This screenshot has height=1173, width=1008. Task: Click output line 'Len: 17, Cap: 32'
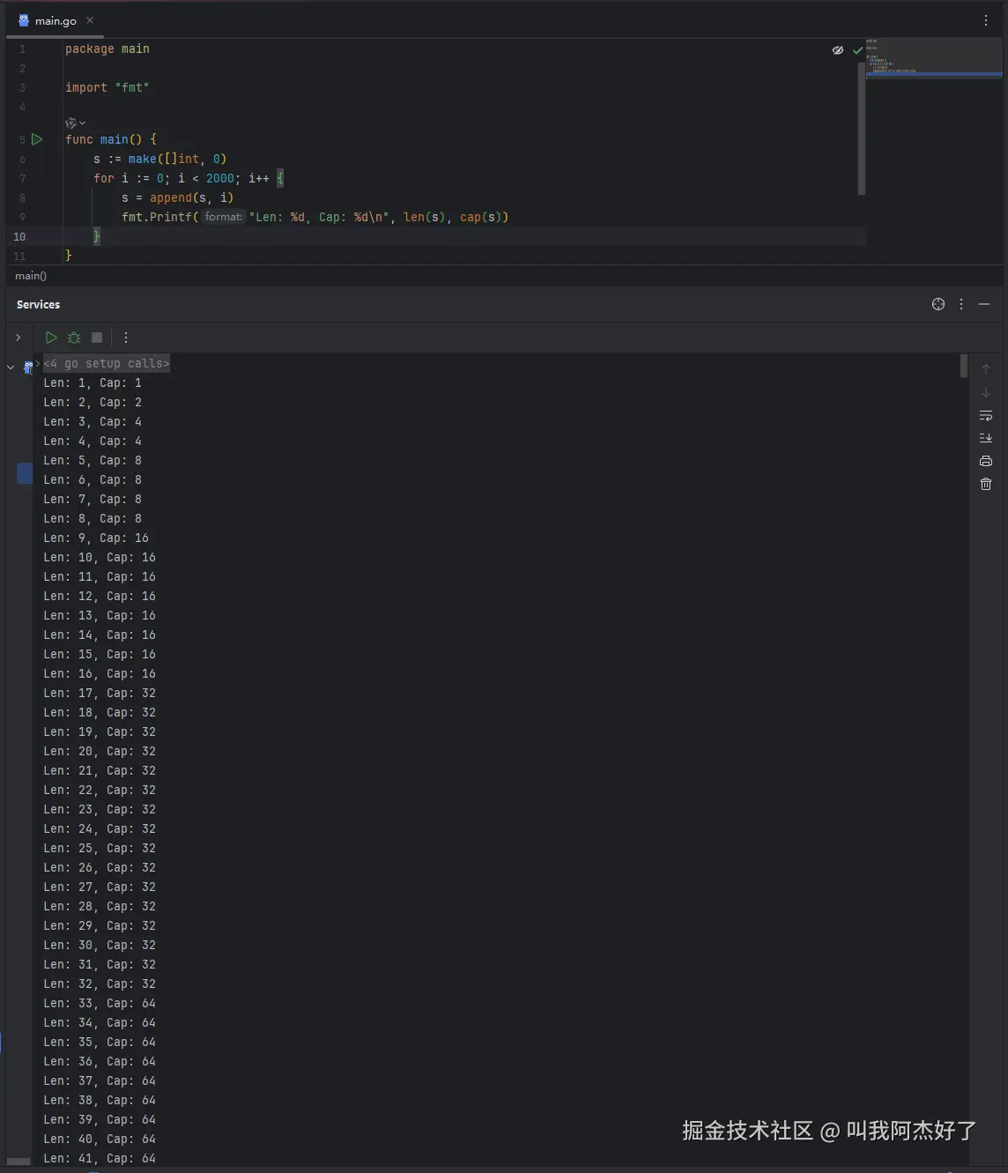point(100,693)
